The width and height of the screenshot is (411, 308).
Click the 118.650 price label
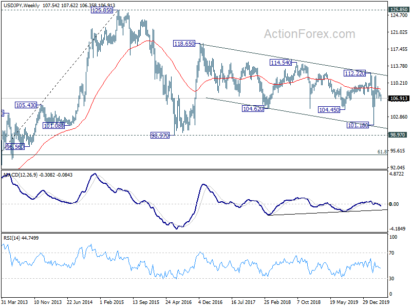[x=184, y=44]
